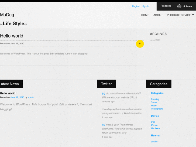Click the yellow comment count bubble

coord(140,44)
